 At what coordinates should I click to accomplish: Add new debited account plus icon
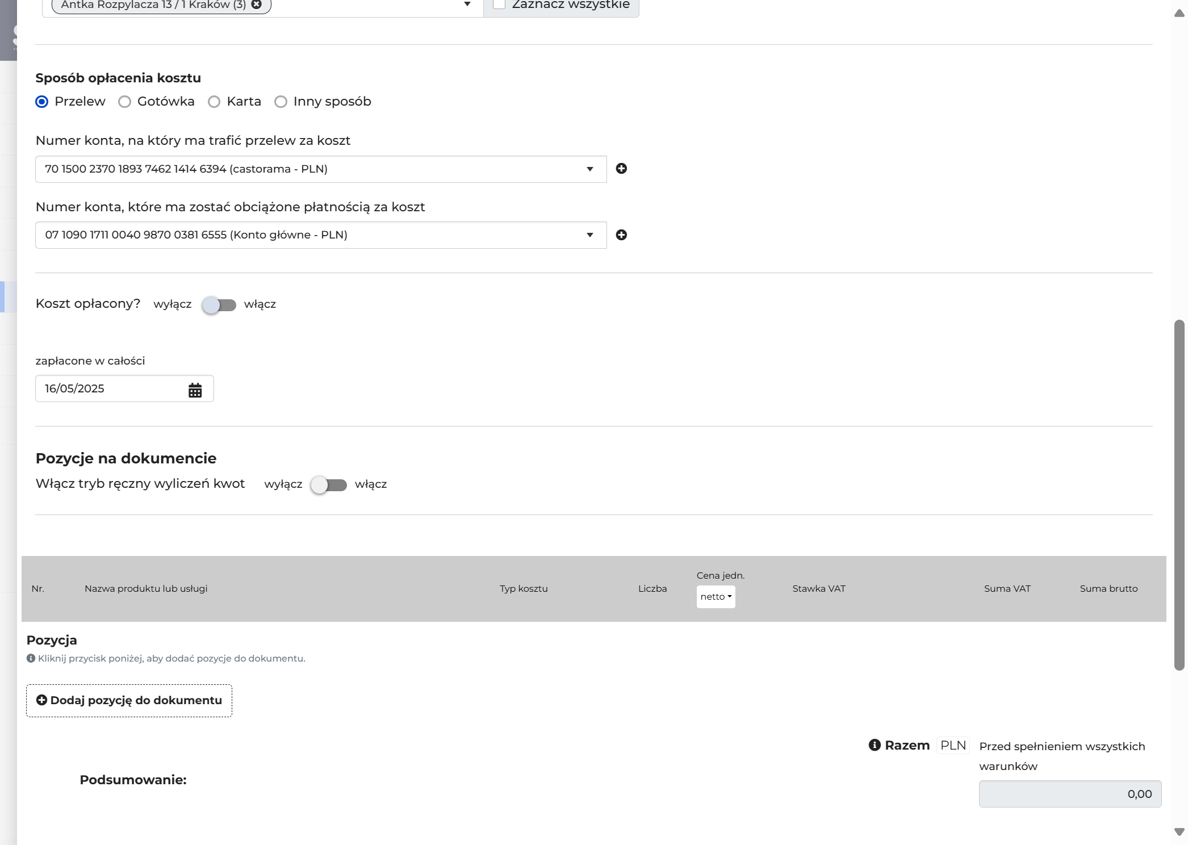click(621, 235)
